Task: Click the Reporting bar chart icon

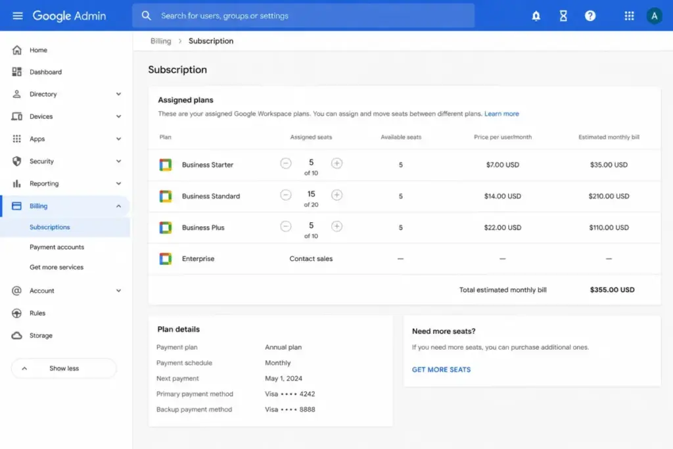Action: 16,183
